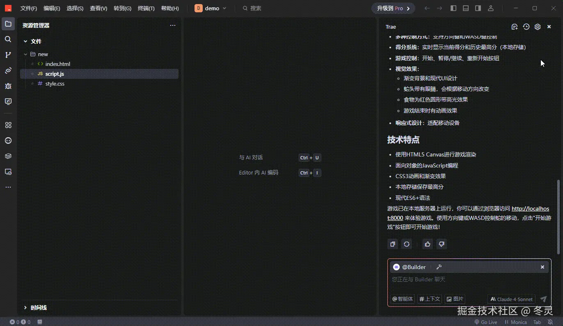Open the 编辑(E) menu
563x326 pixels.
(52, 8)
